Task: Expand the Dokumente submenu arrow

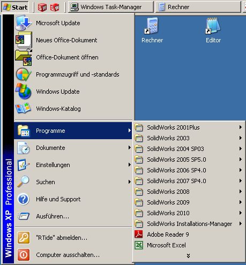Action: tap(130, 148)
